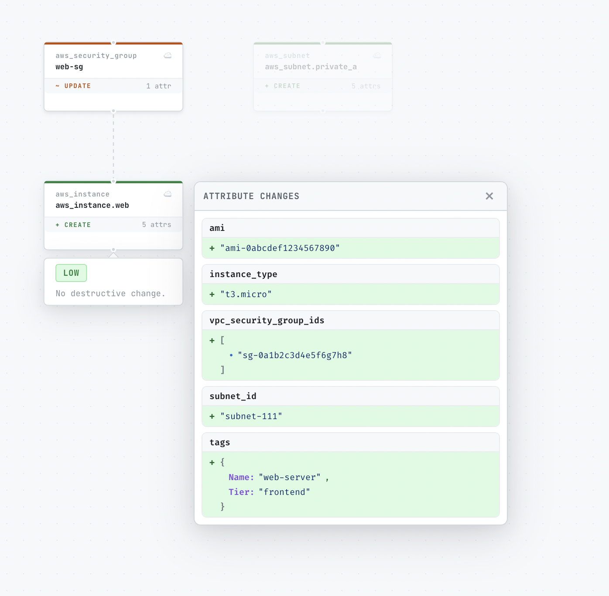Click the "subnet-111" value
This screenshot has height=596, width=609.
[x=251, y=416]
